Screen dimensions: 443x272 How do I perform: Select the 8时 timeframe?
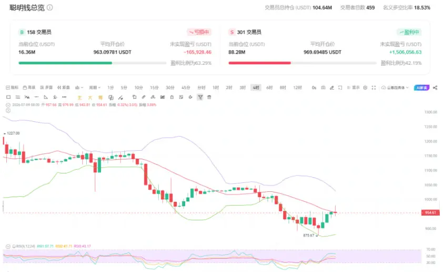click(x=283, y=88)
